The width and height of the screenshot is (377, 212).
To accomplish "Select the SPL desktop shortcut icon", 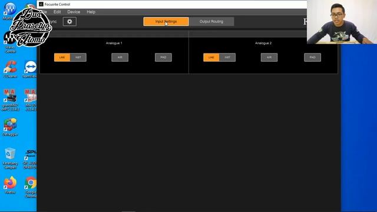I will pyautogui.click(x=30, y=158).
